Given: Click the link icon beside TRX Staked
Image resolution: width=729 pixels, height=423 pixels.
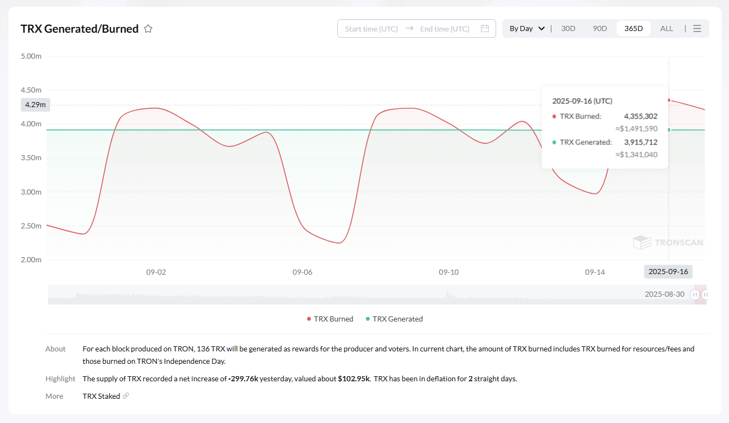Looking at the screenshot, I should coord(126,396).
